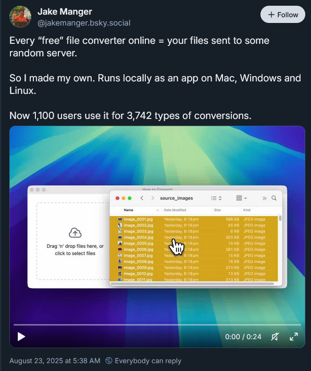The width and height of the screenshot is (311, 371).
Task: Click the Finder green zoom button
Action: [x=129, y=198]
